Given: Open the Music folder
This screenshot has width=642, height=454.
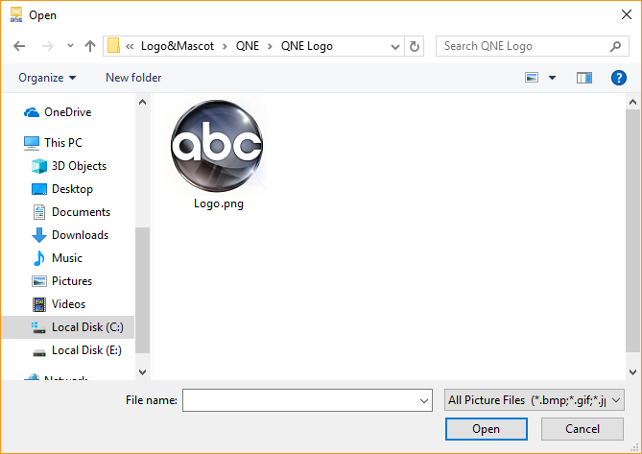Looking at the screenshot, I should pos(67,258).
